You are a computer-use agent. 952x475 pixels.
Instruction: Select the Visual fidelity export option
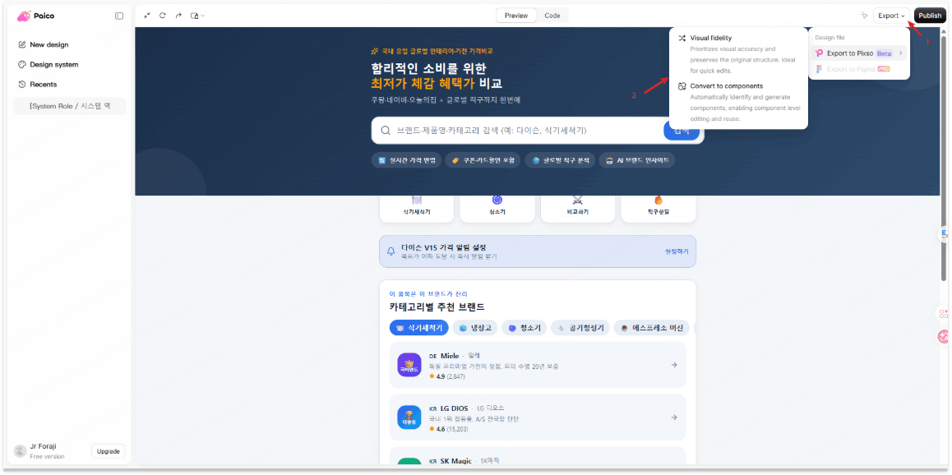tap(738, 54)
